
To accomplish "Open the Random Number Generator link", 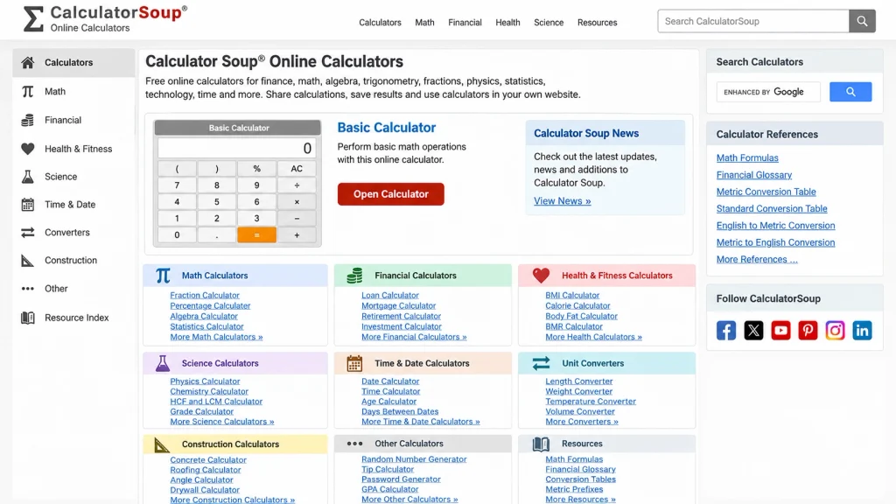I will (414, 459).
